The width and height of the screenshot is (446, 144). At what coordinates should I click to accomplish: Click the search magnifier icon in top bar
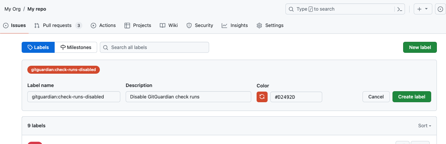pos(291,9)
